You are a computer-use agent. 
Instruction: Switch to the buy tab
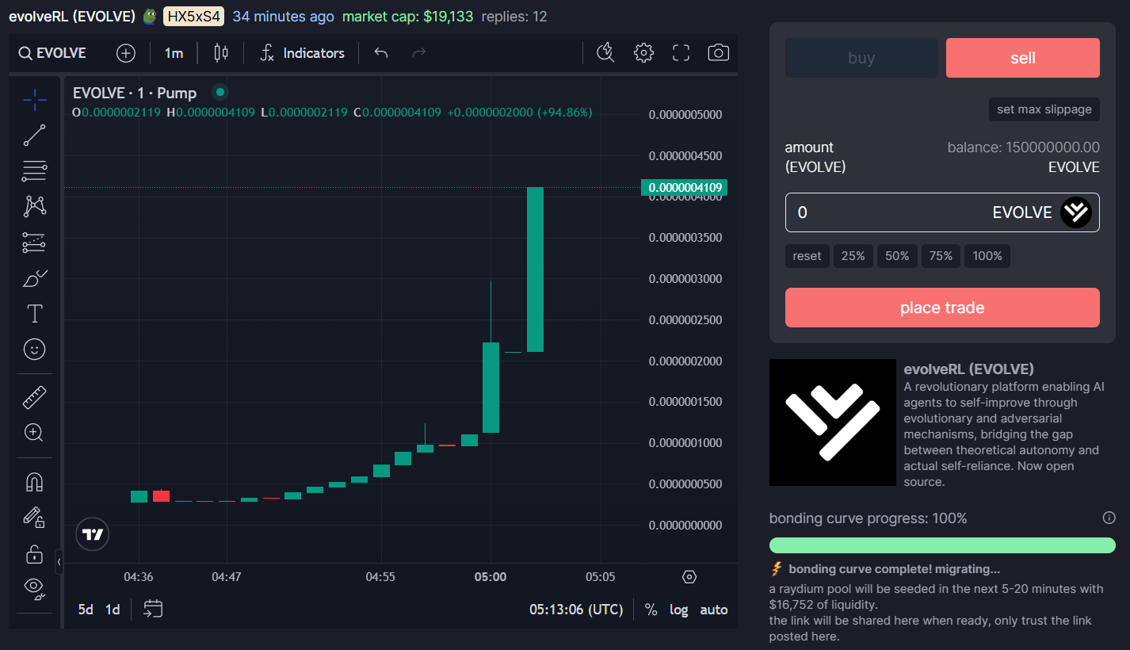(x=861, y=57)
